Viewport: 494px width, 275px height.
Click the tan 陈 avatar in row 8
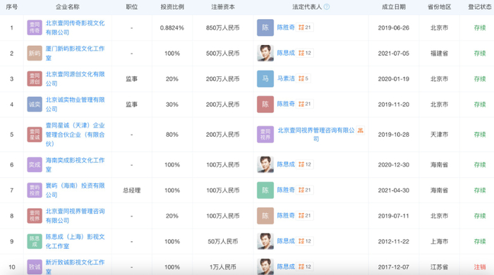[265, 216]
